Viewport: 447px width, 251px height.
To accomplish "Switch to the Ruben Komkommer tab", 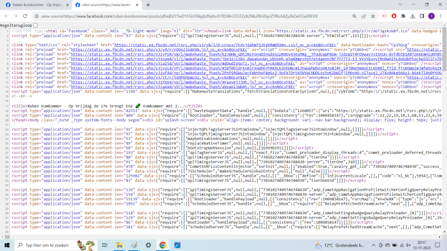I will (x=34, y=5).
